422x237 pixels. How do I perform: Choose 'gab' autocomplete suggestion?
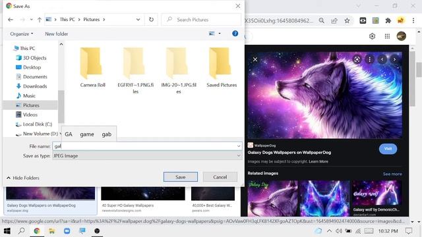[x=107, y=134]
